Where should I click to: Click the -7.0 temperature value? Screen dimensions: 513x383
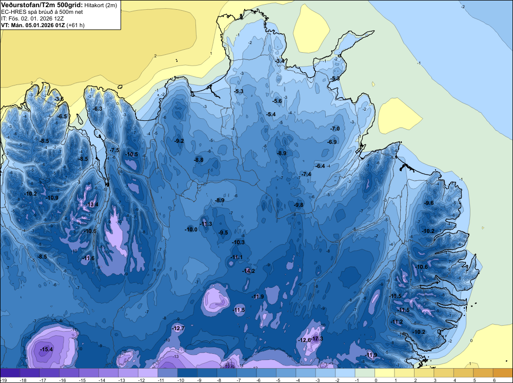pos(334,129)
